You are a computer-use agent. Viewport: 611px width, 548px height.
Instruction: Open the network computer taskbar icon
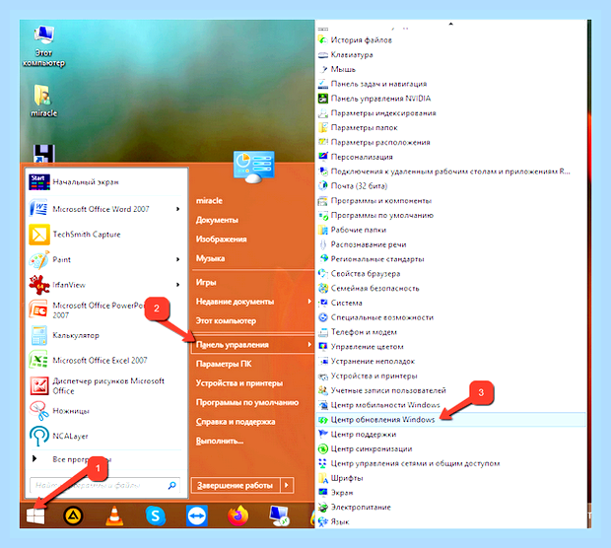click(280, 515)
